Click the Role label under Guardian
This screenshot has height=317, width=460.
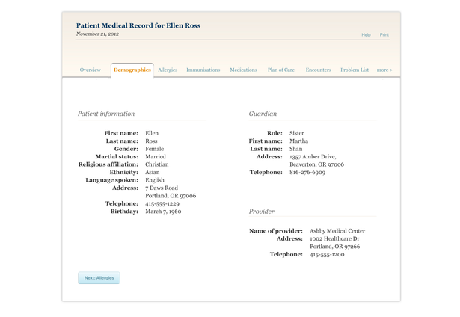tap(275, 133)
